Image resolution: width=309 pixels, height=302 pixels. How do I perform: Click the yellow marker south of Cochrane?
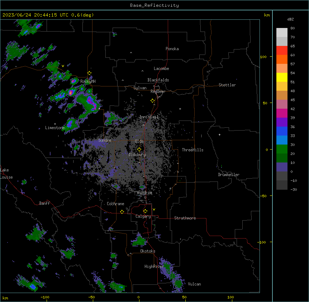[122, 212]
